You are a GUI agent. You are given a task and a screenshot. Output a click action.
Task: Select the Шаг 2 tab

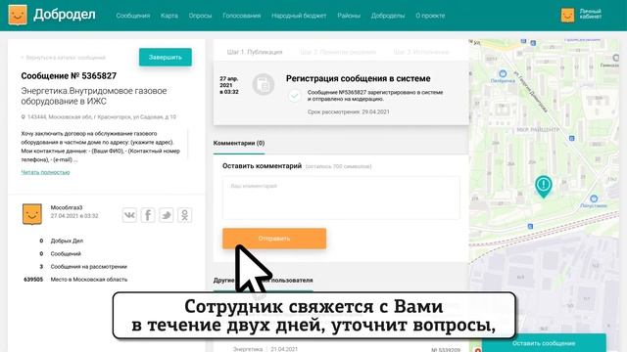point(338,52)
